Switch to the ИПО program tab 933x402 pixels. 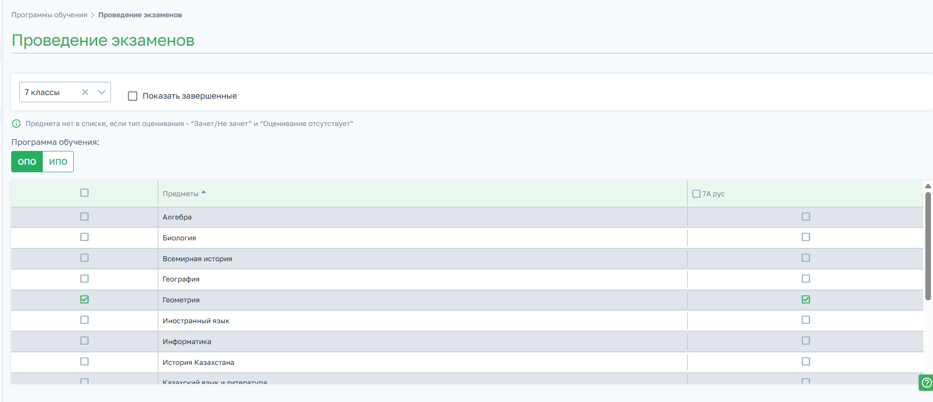pos(58,162)
